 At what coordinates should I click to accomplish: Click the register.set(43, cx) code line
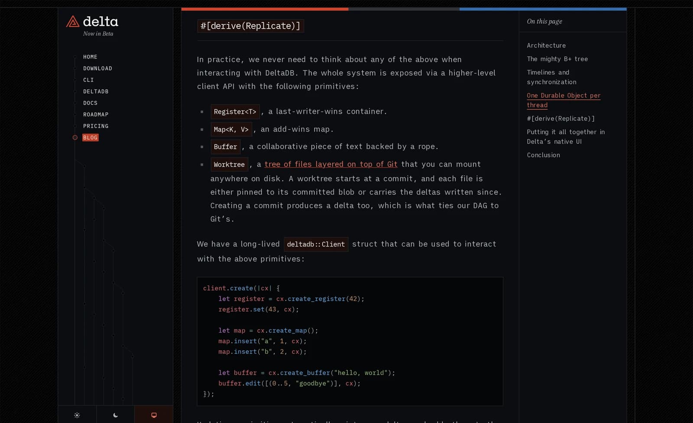(259, 310)
